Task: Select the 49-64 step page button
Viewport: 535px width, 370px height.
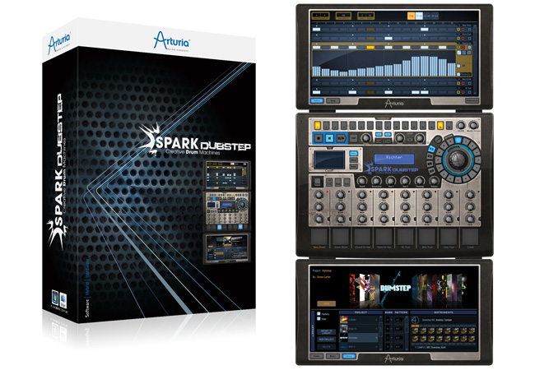Action: [435, 16]
